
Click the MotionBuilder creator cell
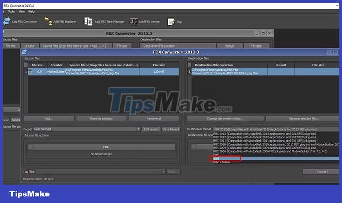coord(56,72)
